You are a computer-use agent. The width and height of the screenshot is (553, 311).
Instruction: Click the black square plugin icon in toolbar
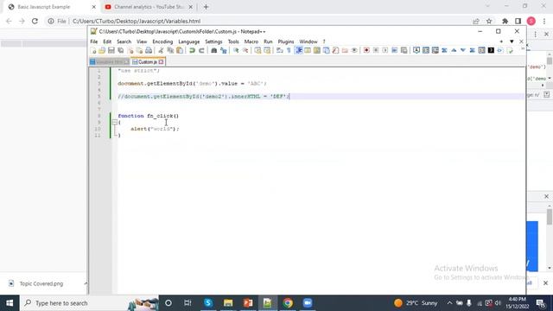tap(491, 51)
